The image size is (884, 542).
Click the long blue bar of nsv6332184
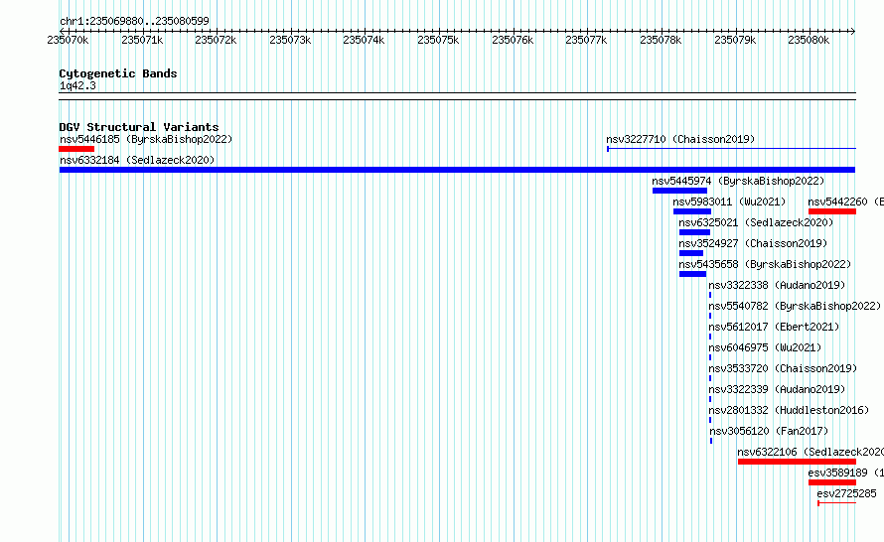pyautogui.click(x=457, y=170)
